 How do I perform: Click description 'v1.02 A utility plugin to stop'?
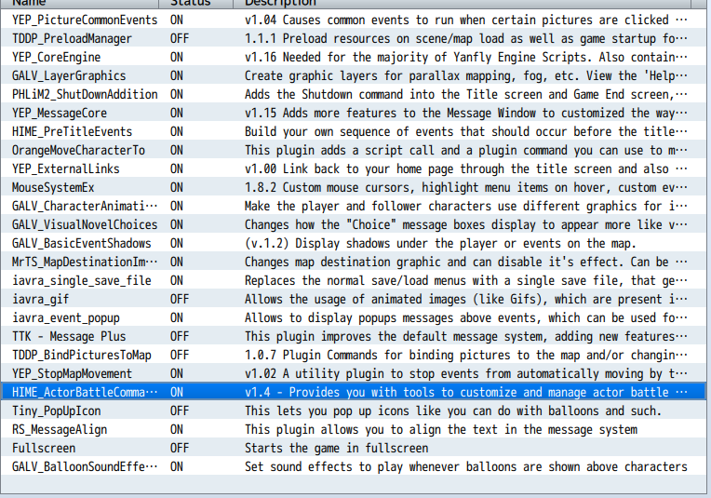(466, 373)
